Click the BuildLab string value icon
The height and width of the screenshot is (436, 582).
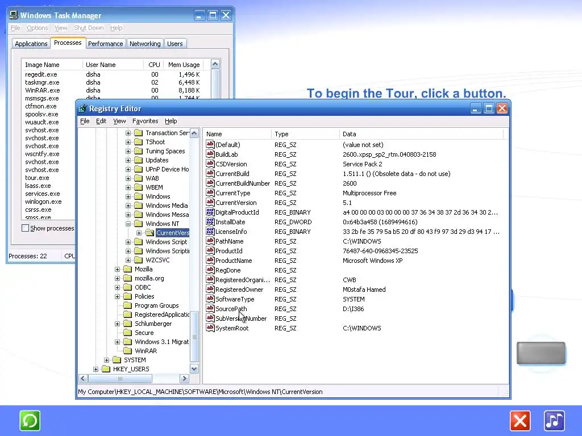(210, 154)
